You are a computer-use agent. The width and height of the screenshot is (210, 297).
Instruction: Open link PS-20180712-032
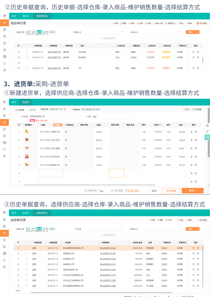(x=108, y=248)
